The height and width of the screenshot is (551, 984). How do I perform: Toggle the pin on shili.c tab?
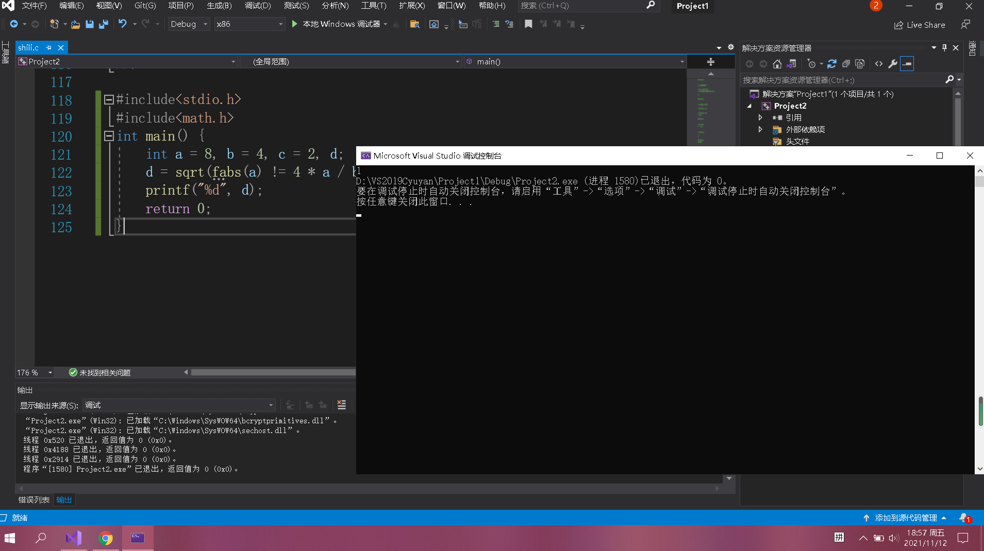(48, 47)
